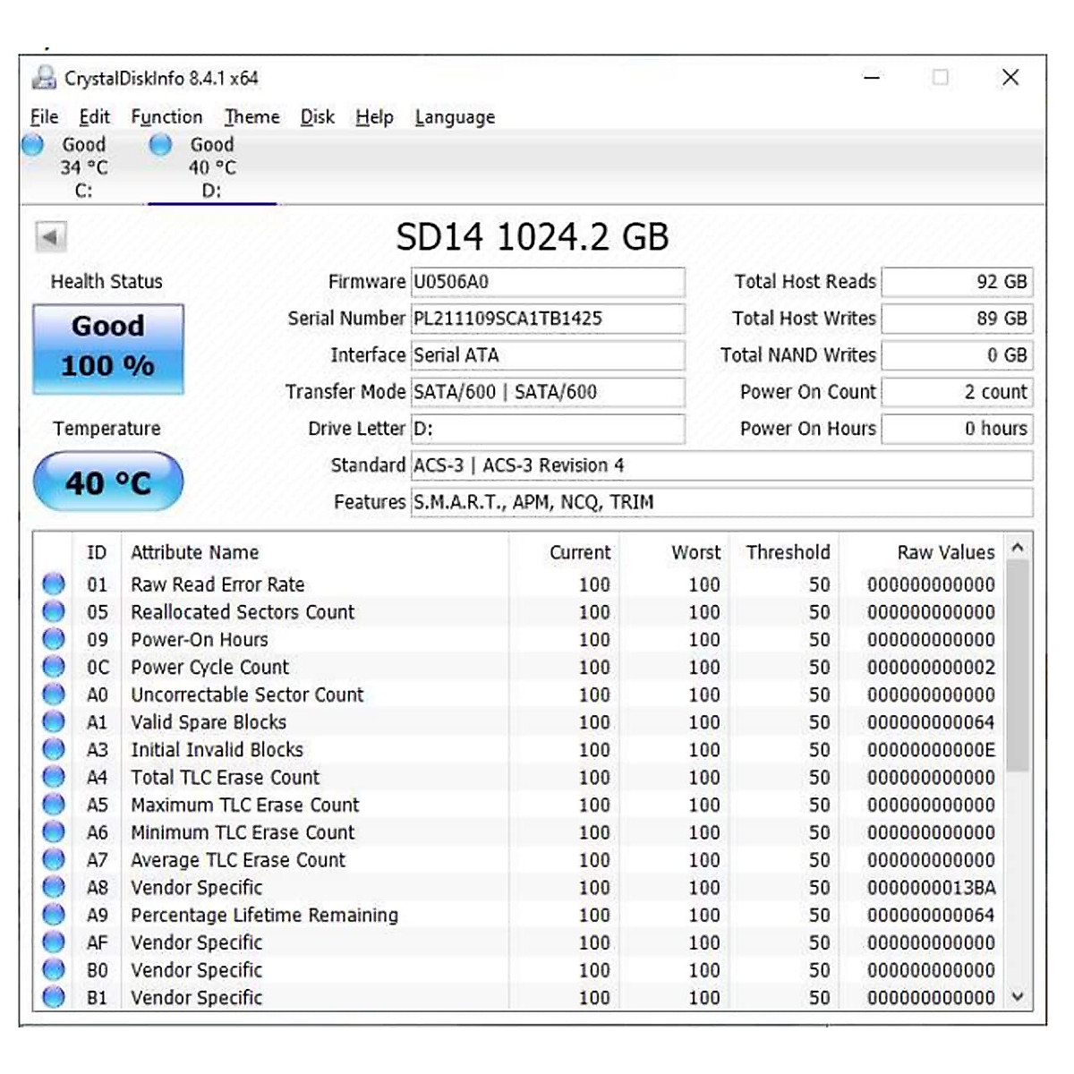Click the blue indicator for Power-On Hours attribute
1074x1074 pixels.
53,639
